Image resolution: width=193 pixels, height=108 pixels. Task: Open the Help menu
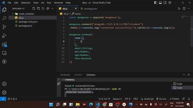68,3
